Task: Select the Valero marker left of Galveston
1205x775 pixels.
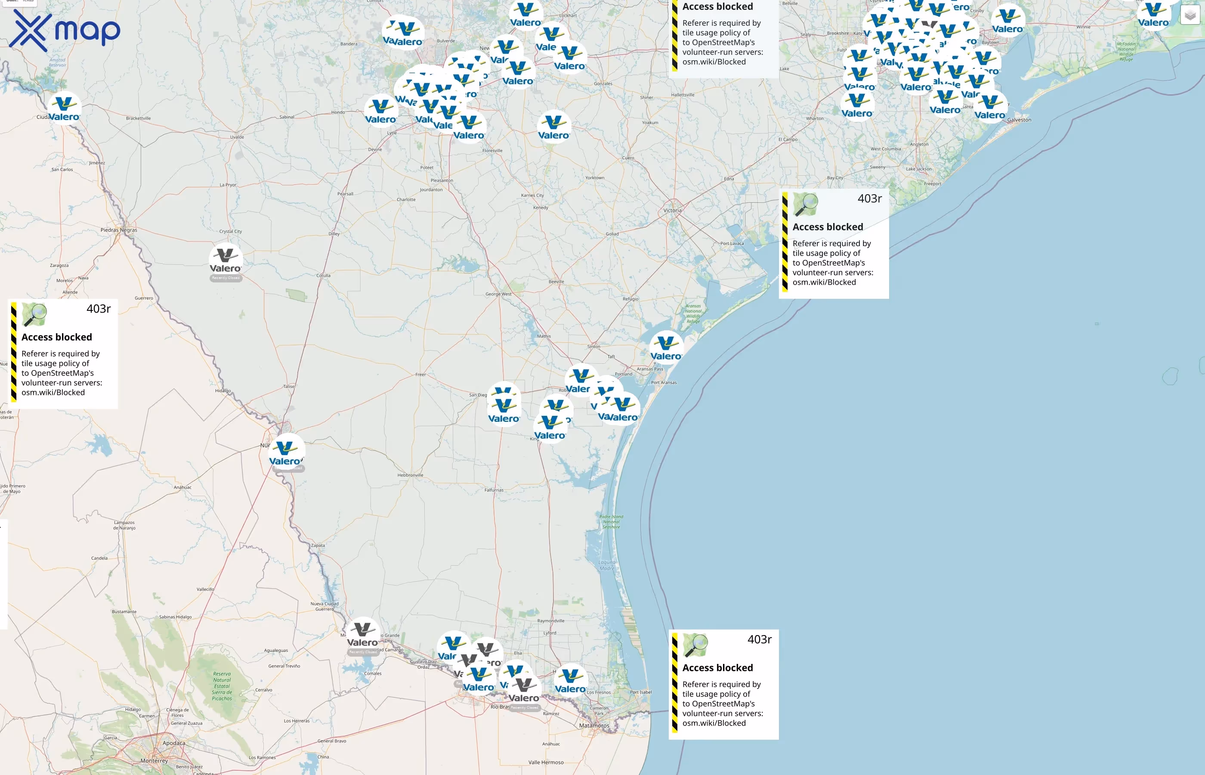Action: [990, 107]
